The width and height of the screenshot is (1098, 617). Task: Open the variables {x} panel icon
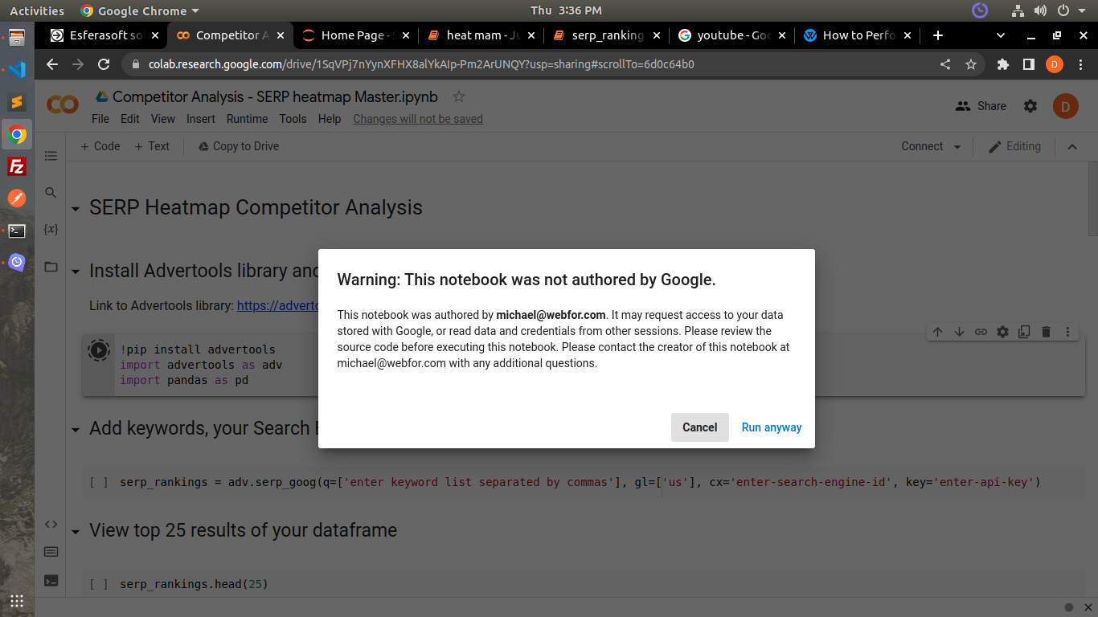point(51,230)
